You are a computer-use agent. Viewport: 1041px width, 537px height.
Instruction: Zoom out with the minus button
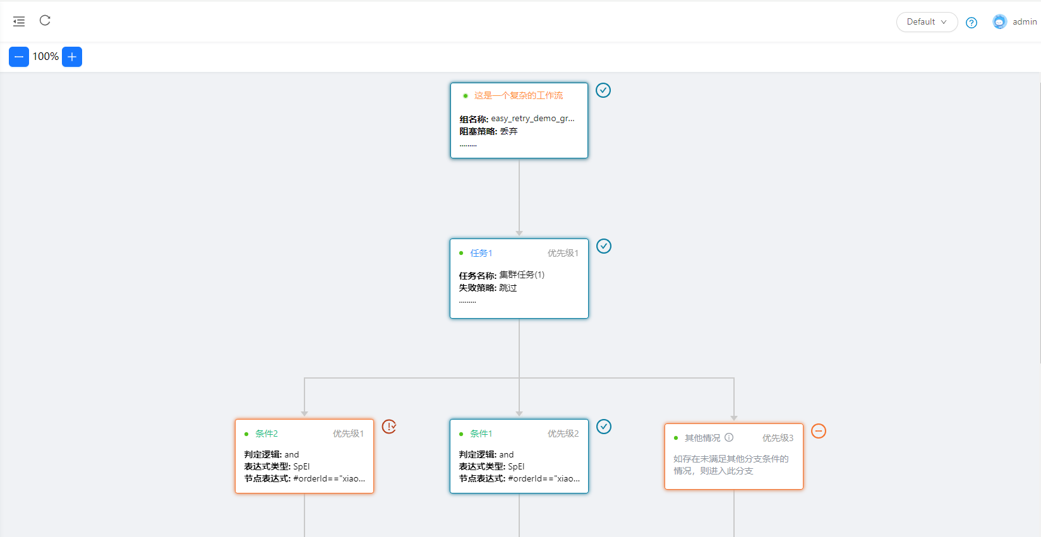pyautogui.click(x=19, y=57)
